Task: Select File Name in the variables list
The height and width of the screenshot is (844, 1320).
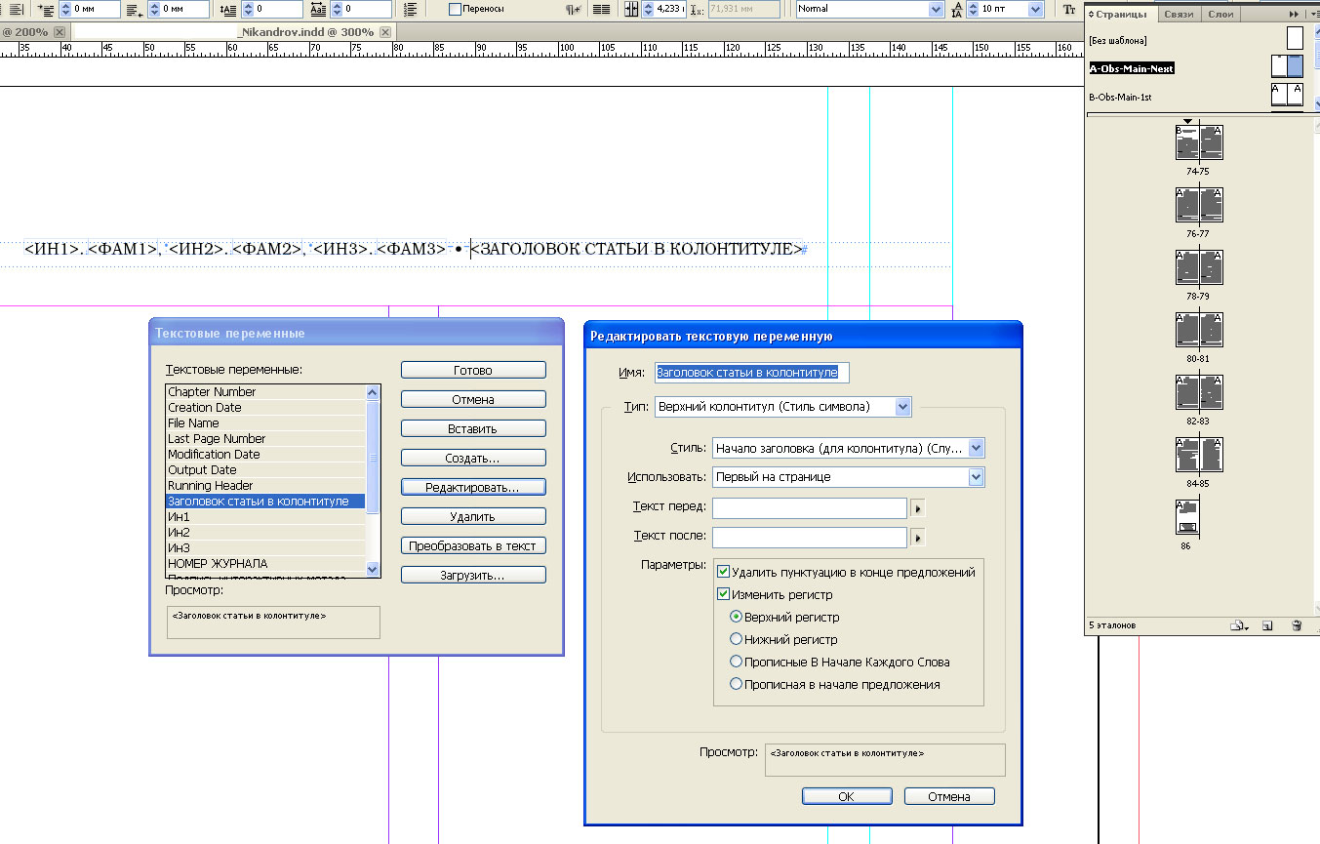Action: (x=265, y=423)
